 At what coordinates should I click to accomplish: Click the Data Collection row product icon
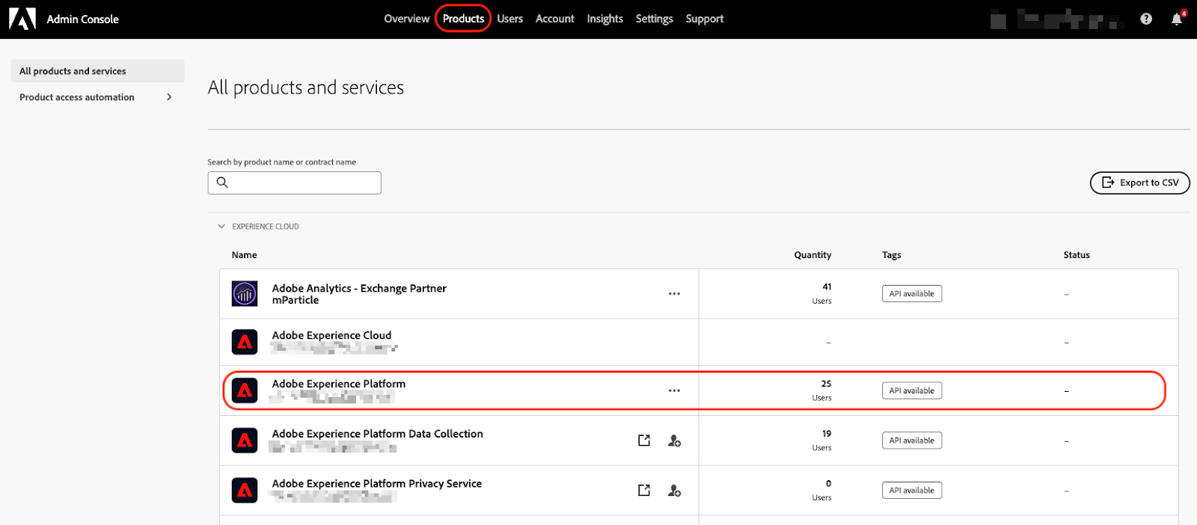(x=245, y=440)
